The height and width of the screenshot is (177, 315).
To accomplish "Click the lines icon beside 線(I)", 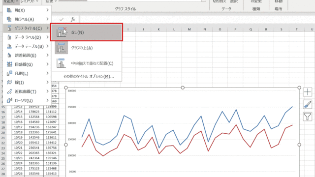I will tap(9, 82).
